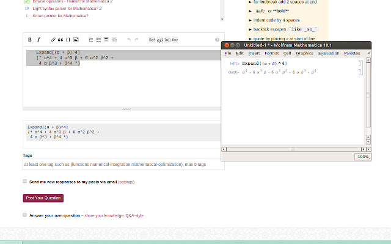Open the 100% magnification dropdown in Mathematica

click(363, 157)
